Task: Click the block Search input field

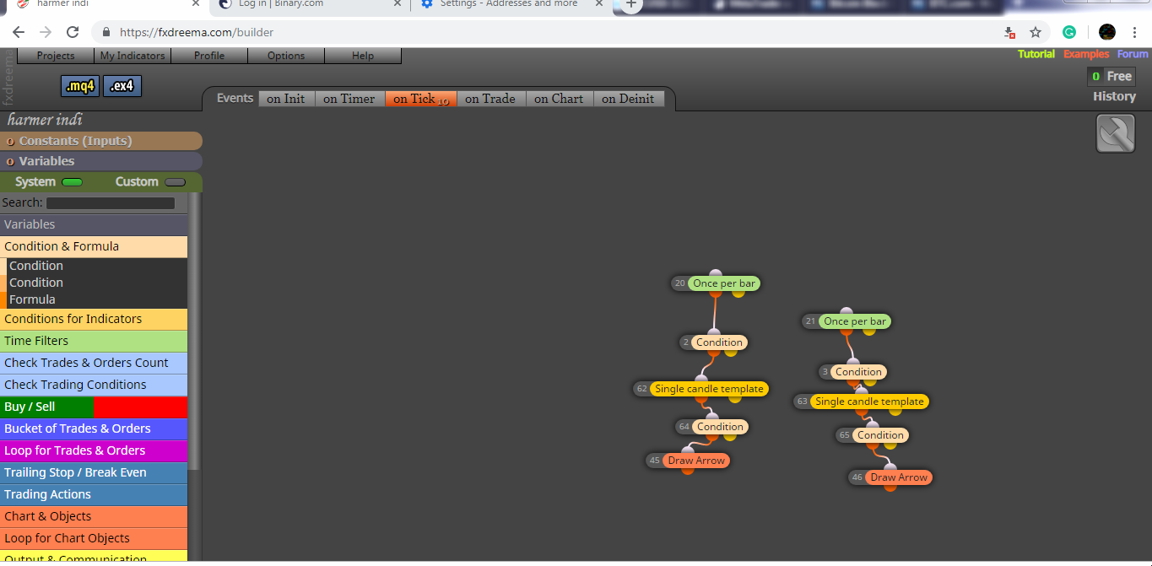Action: 111,203
